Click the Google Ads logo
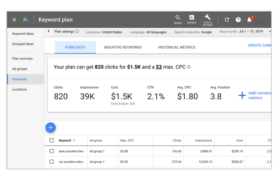 [x=25, y=20]
